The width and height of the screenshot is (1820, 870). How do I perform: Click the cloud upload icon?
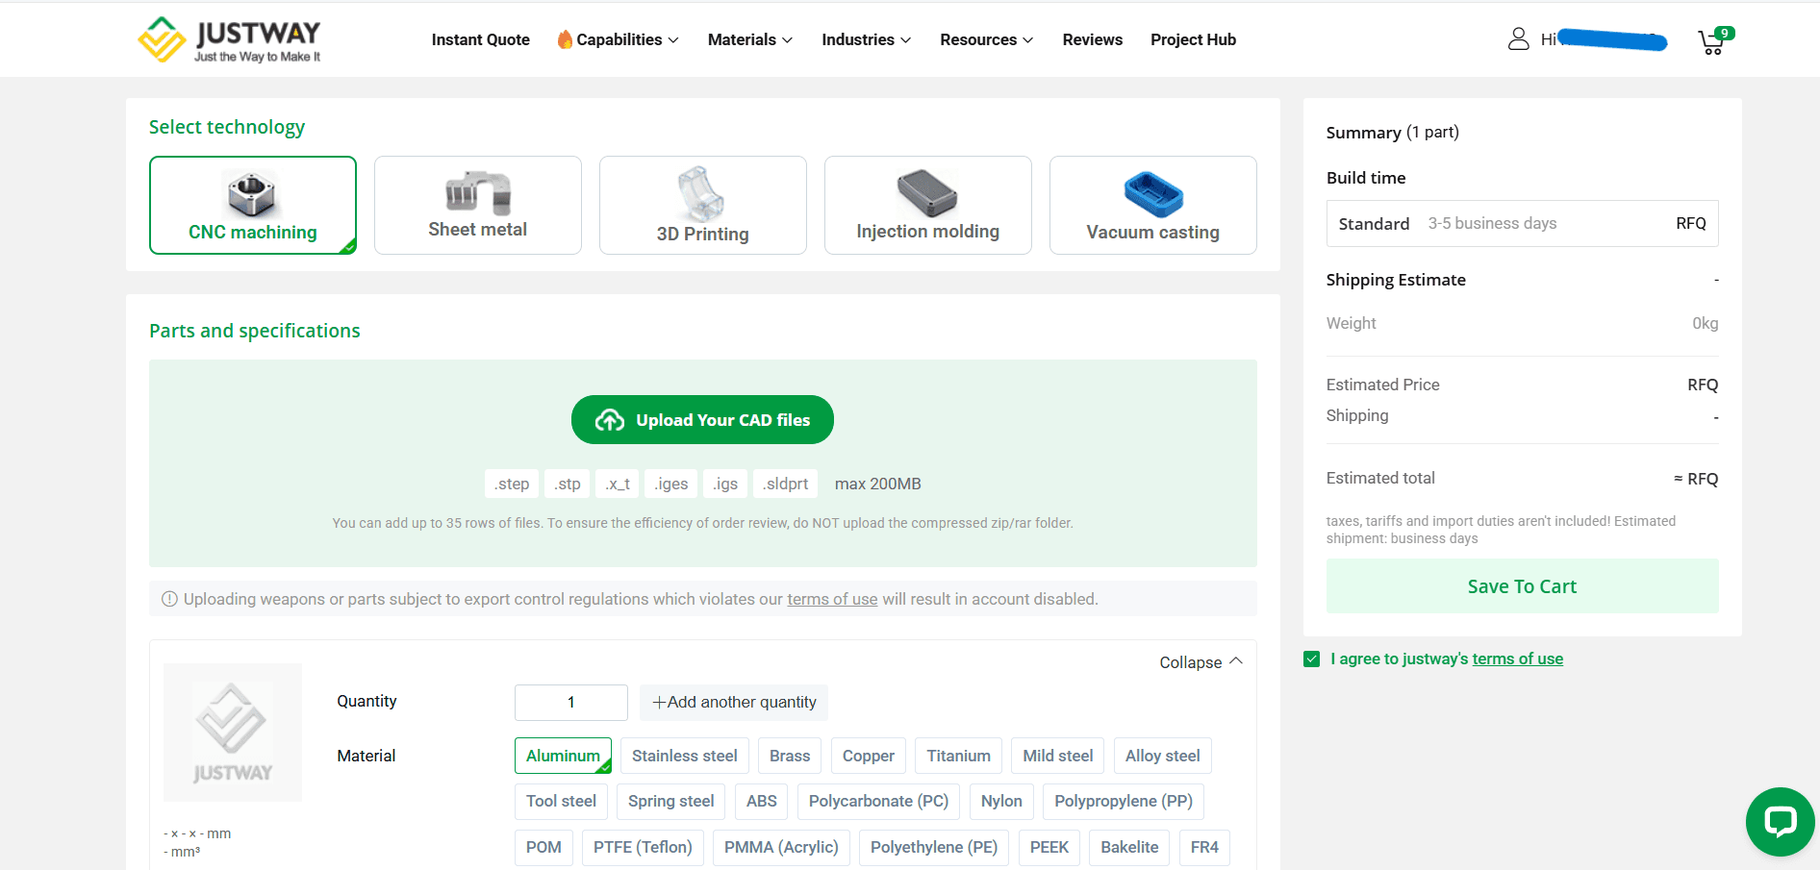tap(610, 420)
